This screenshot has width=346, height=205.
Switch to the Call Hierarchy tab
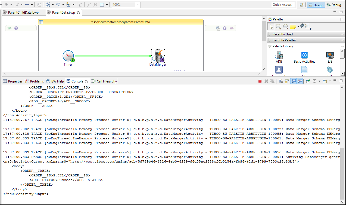click(x=104, y=81)
